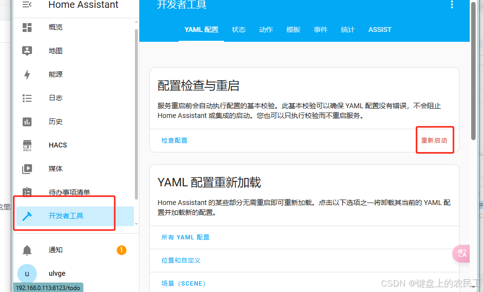Image resolution: width=483 pixels, height=292 pixels.
Task: Open the ulvge profile label
Action: click(57, 273)
